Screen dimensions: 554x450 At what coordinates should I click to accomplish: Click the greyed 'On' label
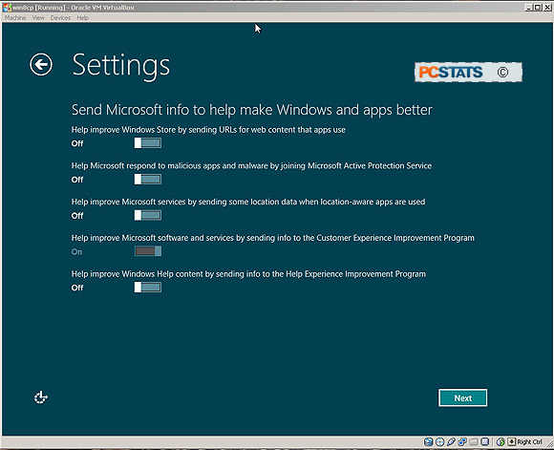click(76, 251)
